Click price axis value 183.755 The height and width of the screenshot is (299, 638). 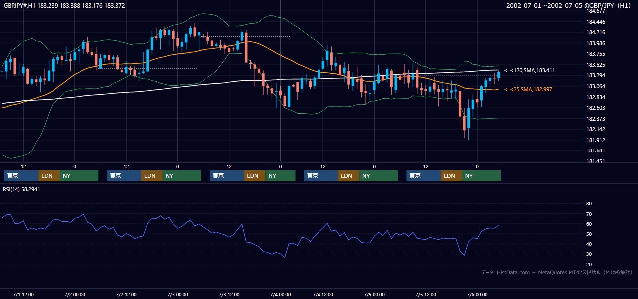point(595,54)
